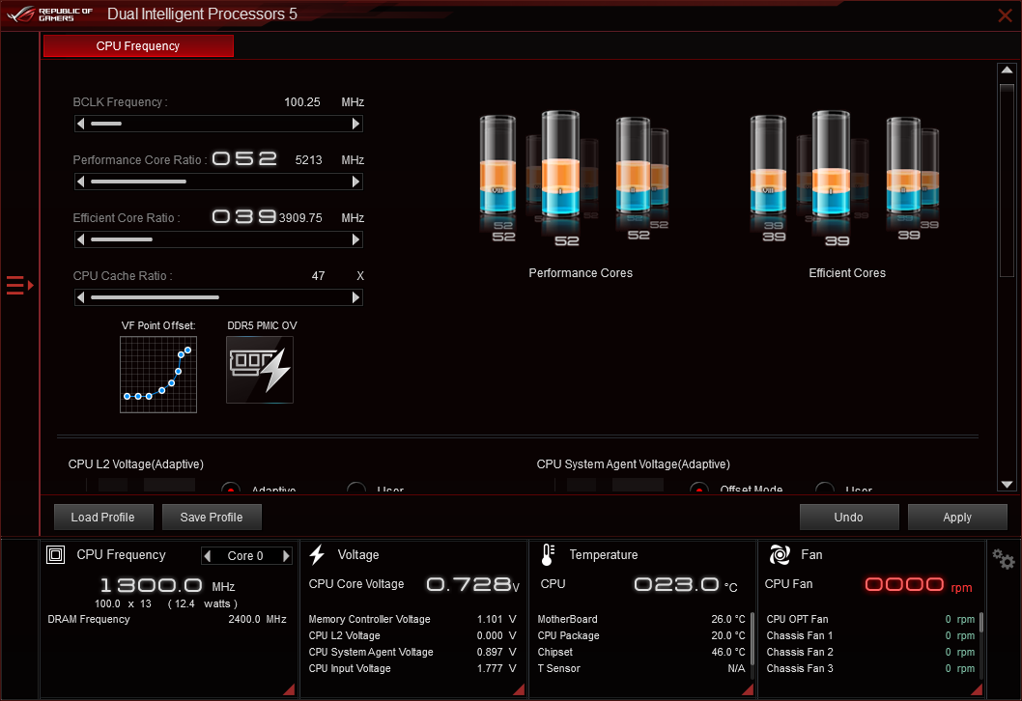Choose User mode for CPU L2 Voltage

pos(356,490)
